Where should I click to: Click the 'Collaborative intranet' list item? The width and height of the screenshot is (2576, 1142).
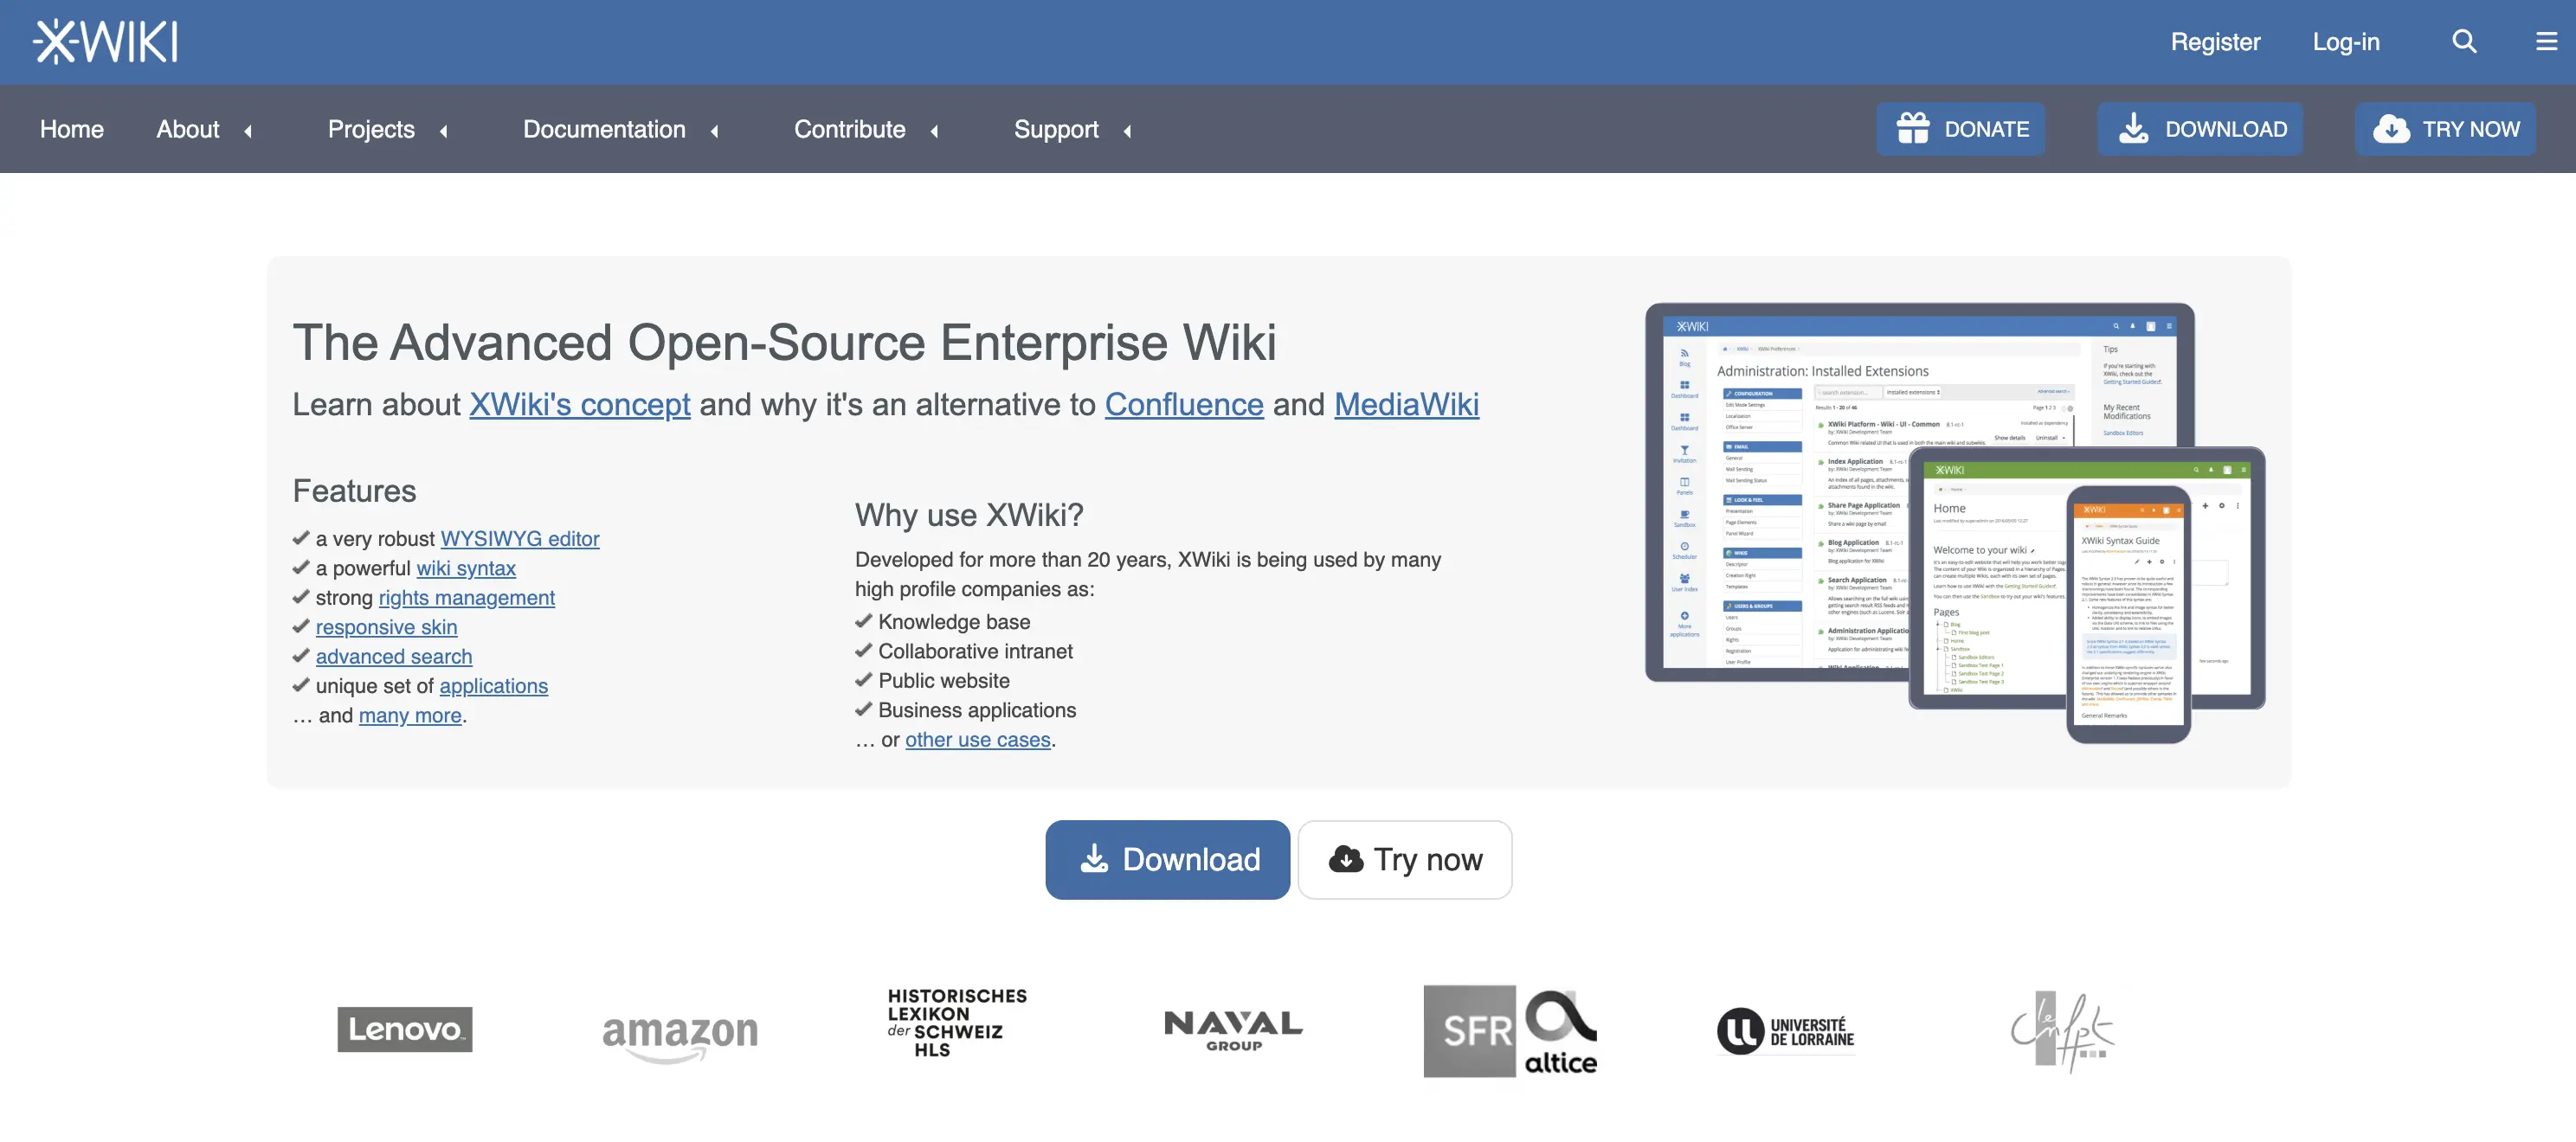coord(975,651)
